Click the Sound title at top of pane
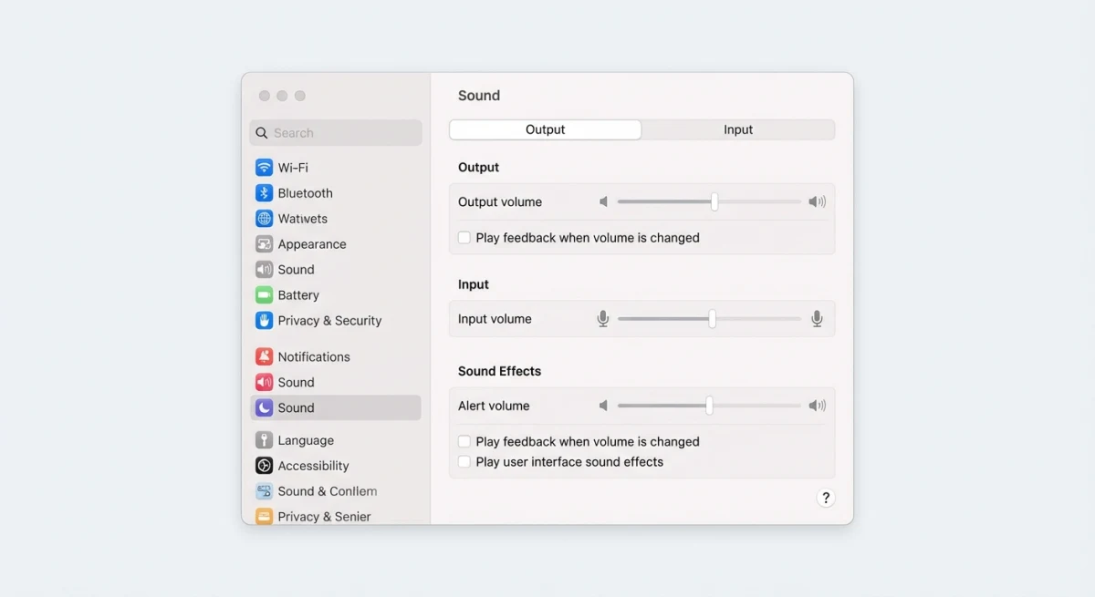This screenshot has height=597, width=1095. (x=479, y=96)
